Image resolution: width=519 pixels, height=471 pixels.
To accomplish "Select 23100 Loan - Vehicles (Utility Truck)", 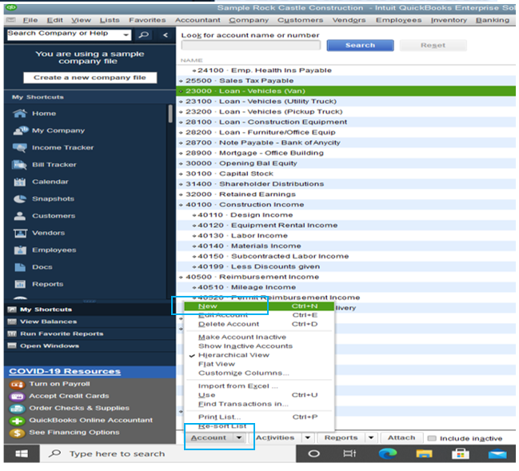I will coord(346,102).
